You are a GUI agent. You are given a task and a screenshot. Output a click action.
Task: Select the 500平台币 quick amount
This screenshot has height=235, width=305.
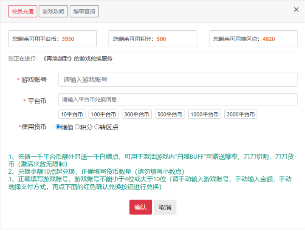pos(170,115)
